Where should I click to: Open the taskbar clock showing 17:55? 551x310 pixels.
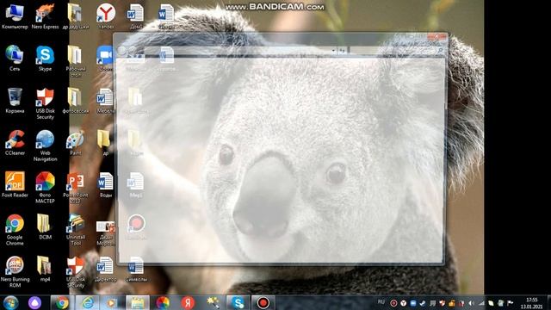pyautogui.click(x=532, y=303)
